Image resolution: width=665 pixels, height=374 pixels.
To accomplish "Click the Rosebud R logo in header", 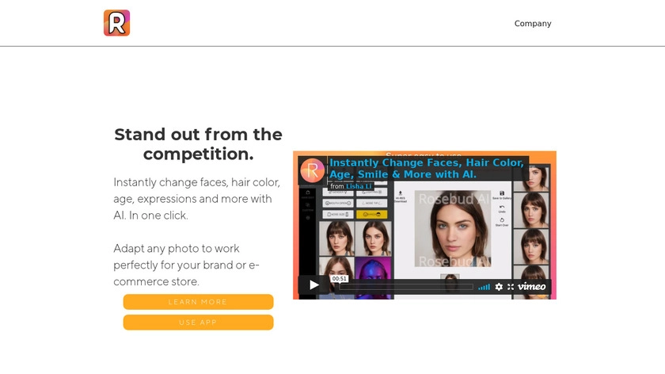I will click(116, 23).
